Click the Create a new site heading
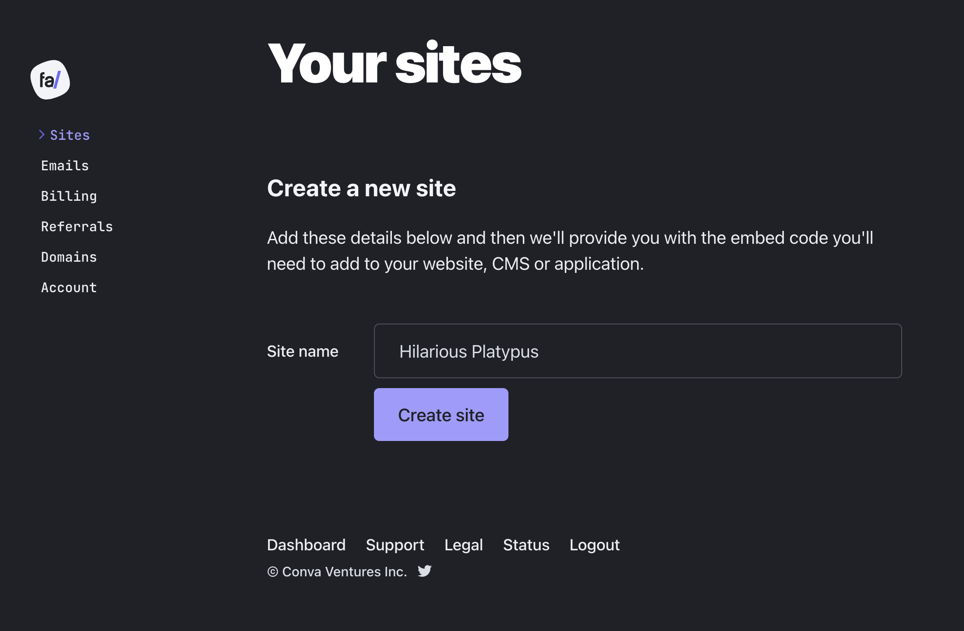Image resolution: width=964 pixels, height=631 pixels. [x=361, y=188]
